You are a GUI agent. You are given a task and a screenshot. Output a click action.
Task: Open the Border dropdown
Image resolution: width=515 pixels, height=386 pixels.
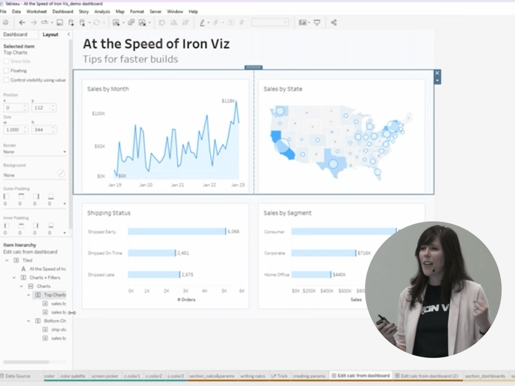click(x=34, y=152)
